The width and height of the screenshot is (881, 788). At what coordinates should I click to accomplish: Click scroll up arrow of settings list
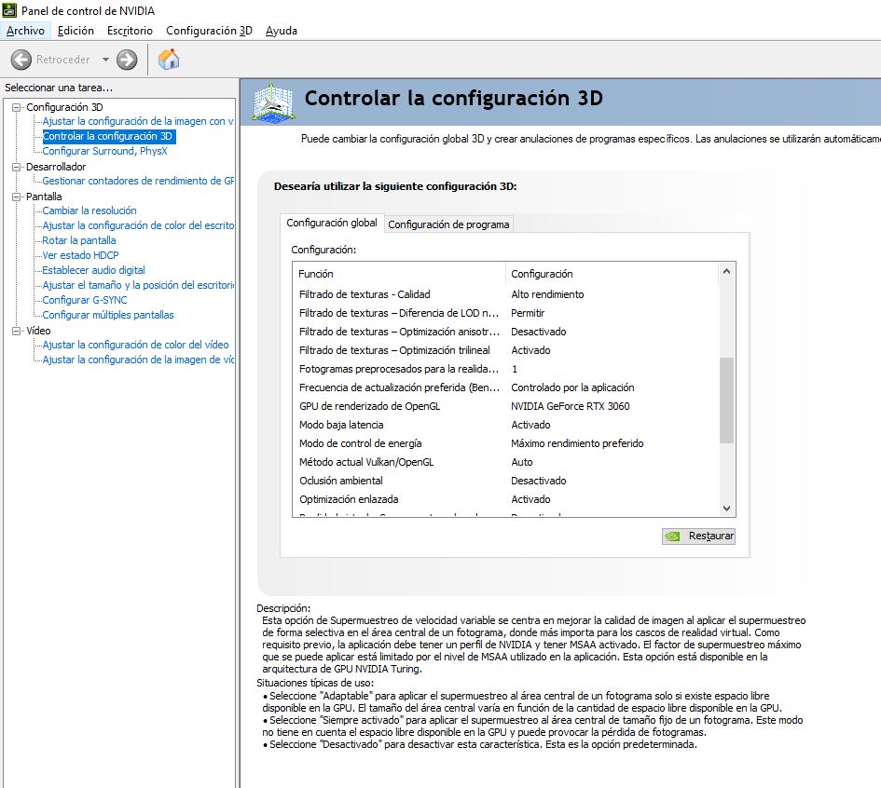click(x=726, y=272)
